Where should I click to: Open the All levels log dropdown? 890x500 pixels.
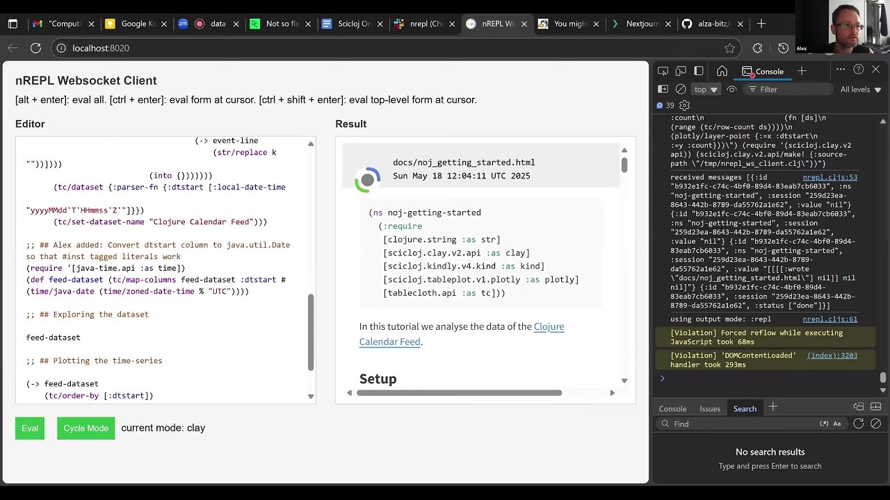point(861,89)
